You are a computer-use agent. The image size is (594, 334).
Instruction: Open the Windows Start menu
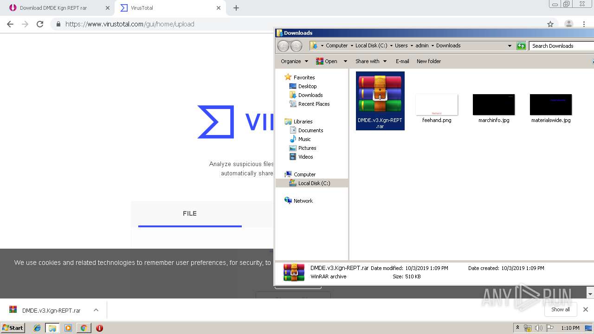13,328
